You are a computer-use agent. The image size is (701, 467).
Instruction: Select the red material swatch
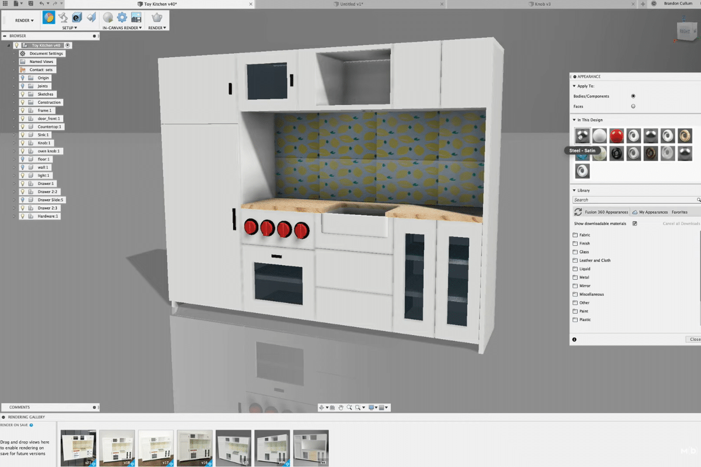coord(616,136)
